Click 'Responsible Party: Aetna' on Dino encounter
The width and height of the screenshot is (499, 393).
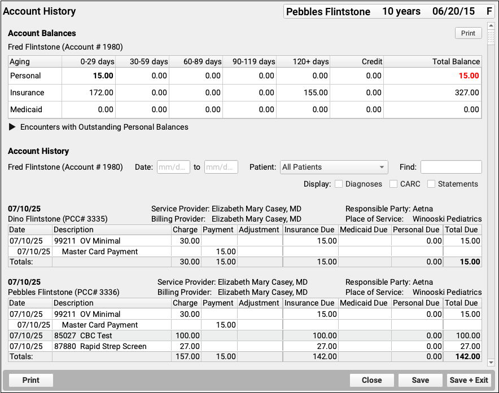(389, 209)
